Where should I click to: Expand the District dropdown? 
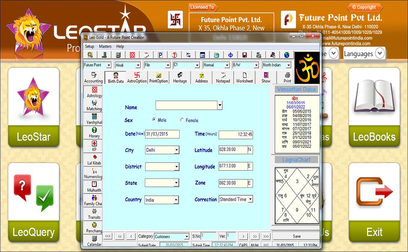tap(177, 166)
